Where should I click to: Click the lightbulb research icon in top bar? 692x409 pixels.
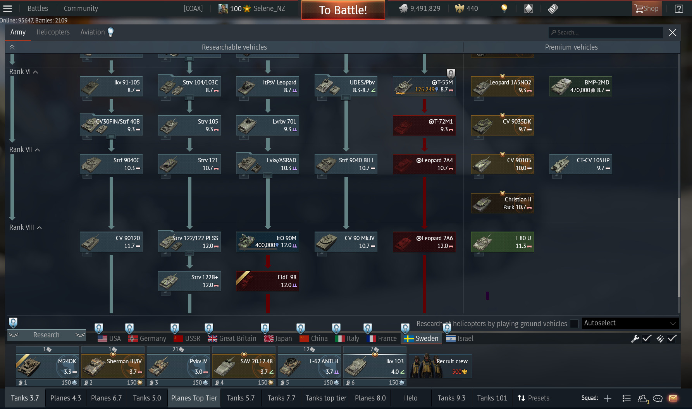click(x=504, y=9)
